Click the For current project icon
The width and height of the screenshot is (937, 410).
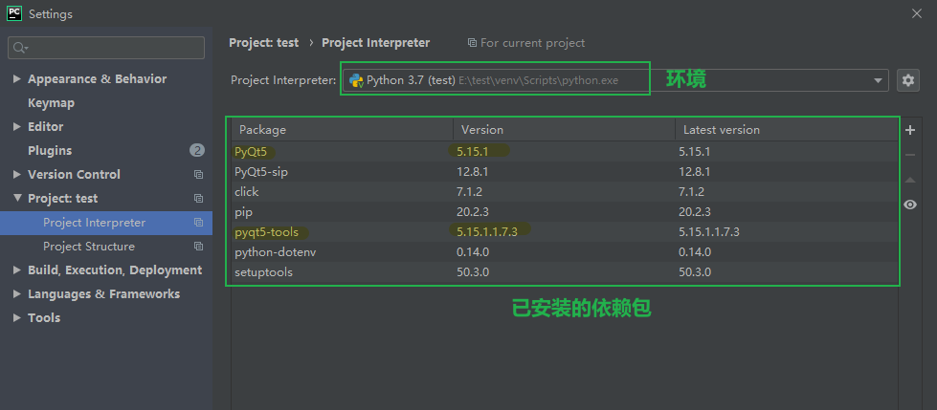(472, 43)
